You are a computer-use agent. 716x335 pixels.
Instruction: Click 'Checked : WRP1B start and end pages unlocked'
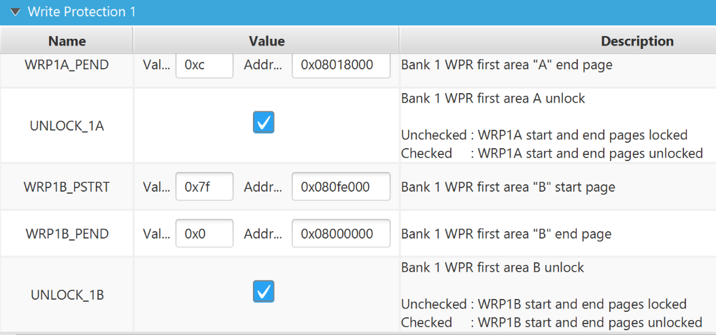551,322
